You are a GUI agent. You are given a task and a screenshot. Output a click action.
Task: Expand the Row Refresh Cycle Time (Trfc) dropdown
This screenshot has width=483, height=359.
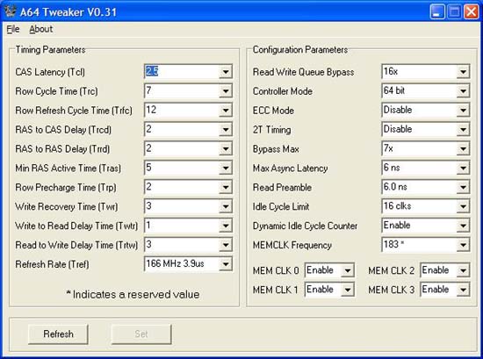(226, 111)
